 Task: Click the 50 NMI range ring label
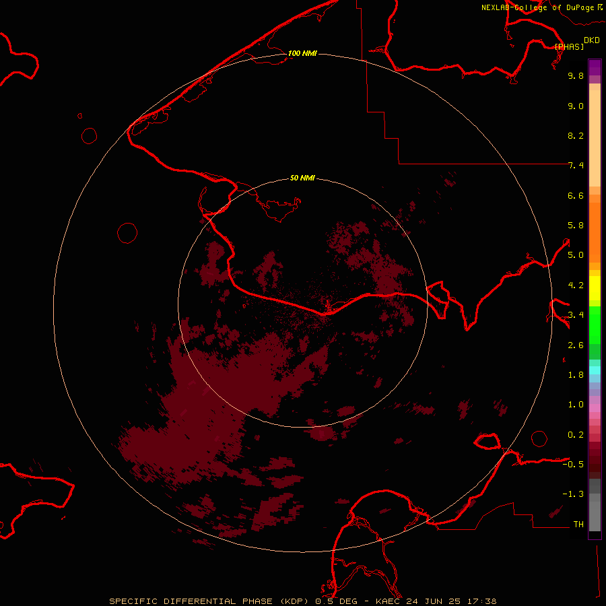302,178
